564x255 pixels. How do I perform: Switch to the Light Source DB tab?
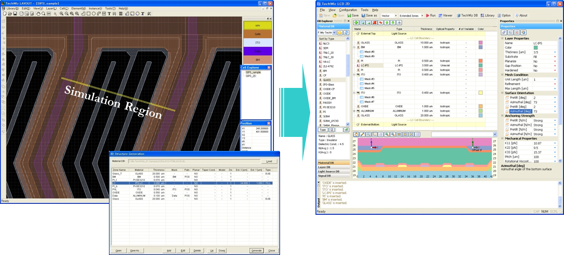tap(333, 171)
